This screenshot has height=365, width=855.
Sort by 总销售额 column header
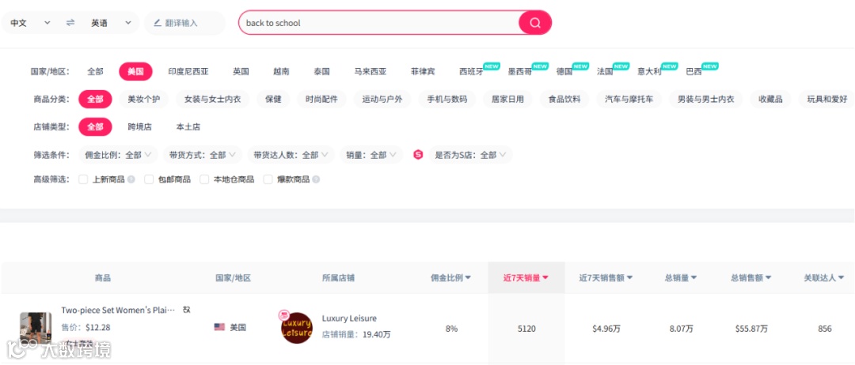click(750, 278)
